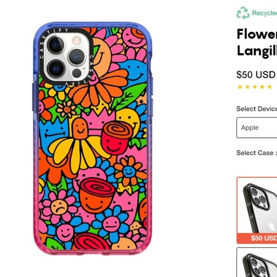Click the flower phone case product image

[93, 138]
